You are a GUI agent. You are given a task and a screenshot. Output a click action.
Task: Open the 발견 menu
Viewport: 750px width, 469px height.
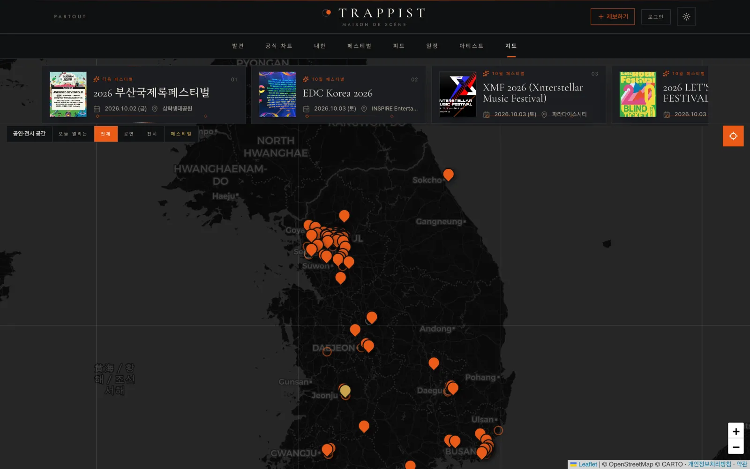coord(238,46)
